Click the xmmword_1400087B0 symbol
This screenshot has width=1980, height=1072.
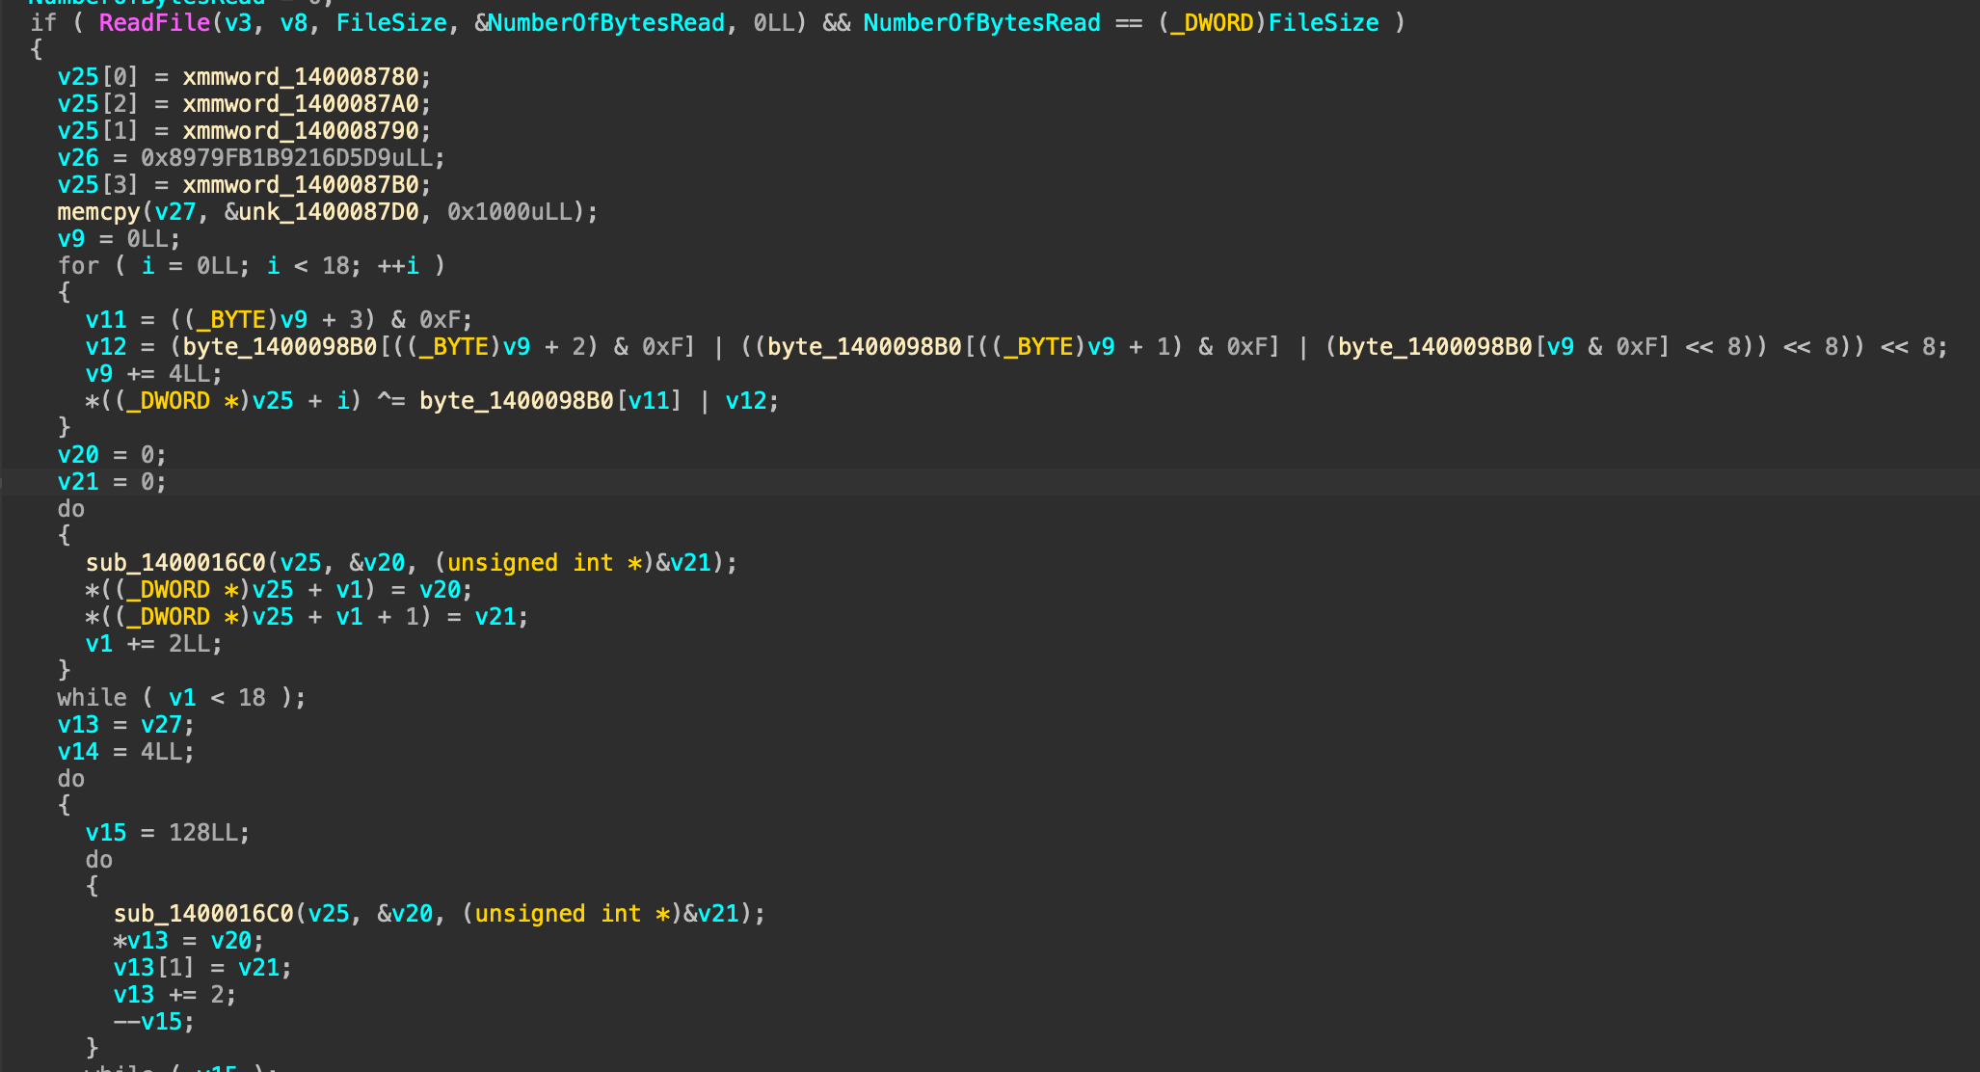coord(301,184)
